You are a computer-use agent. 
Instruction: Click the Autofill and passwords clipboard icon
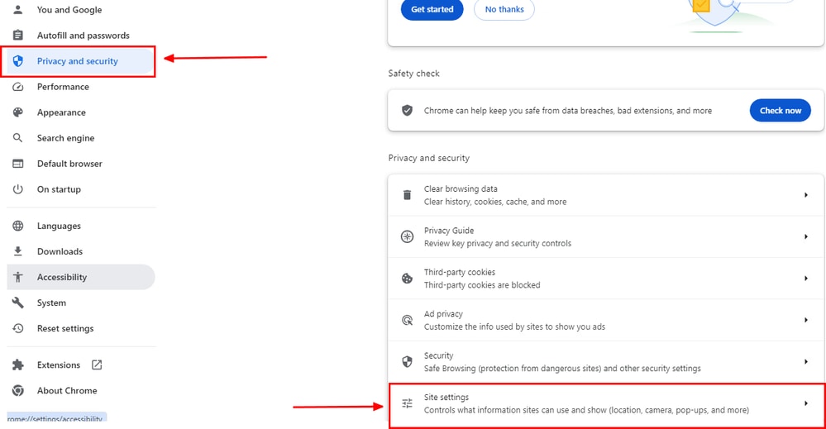[18, 36]
